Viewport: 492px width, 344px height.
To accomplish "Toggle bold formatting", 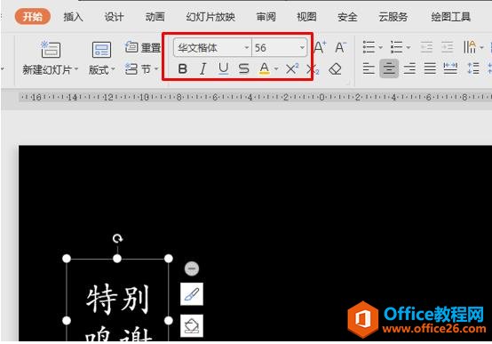I will (183, 68).
